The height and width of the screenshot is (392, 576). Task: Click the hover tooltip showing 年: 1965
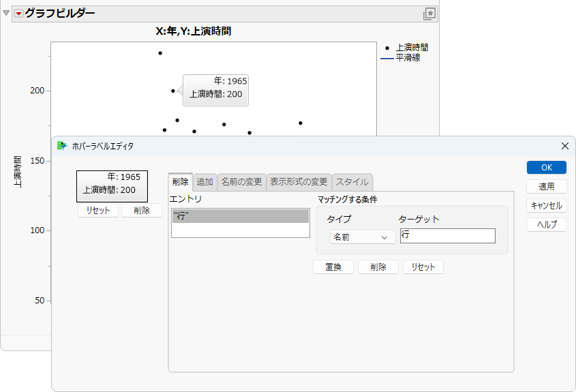point(215,91)
